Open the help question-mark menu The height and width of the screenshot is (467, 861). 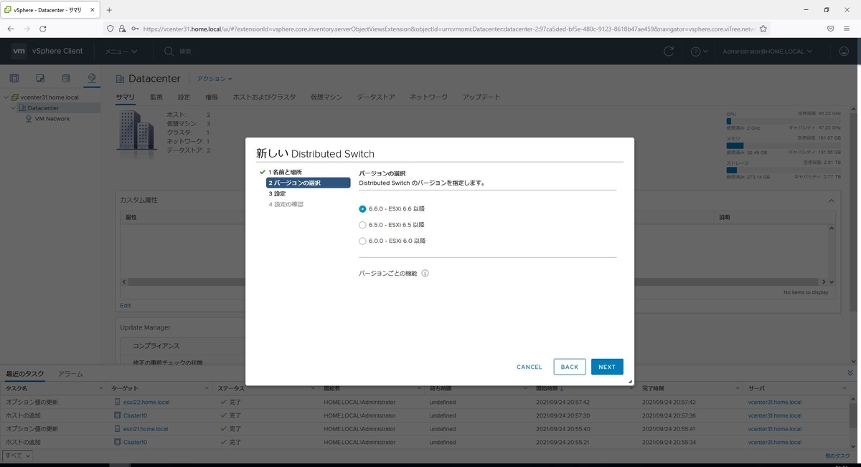pyautogui.click(x=699, y=52)
